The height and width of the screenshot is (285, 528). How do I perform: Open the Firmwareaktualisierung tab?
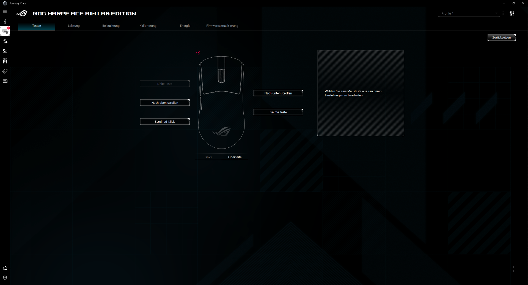pos(222,26)
